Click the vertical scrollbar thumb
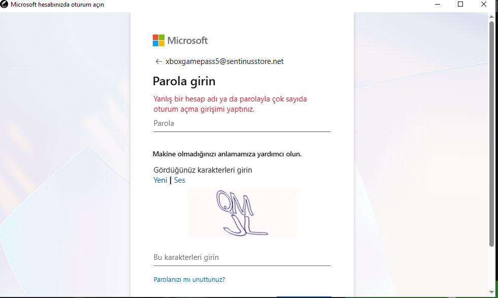The height and width of the screenshot is (298, 498). [x=491, y=134]
